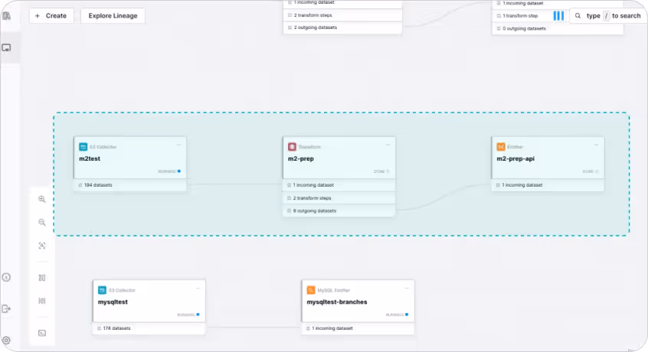Open the m2-prep card options menu
Screen dimensions: 648x352
point(388,145)
